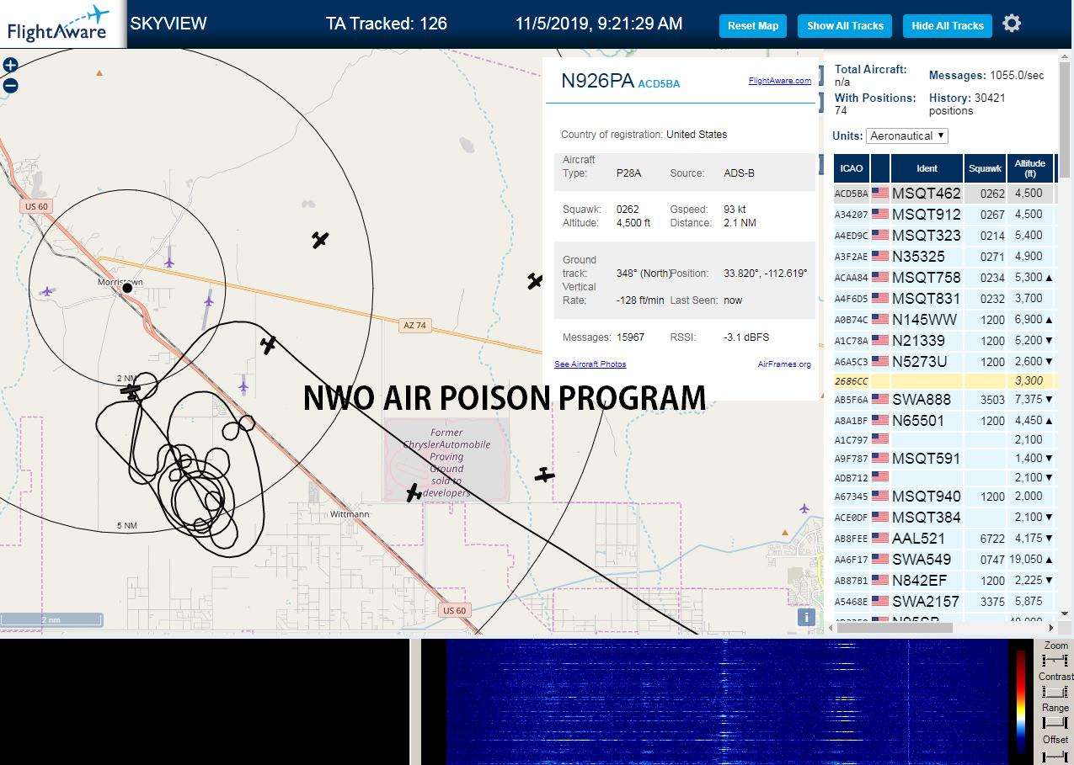The image size is (1074, 765).
Task: Adjust the waterfall Zoom slider
Action: (x=1055, y=660)
